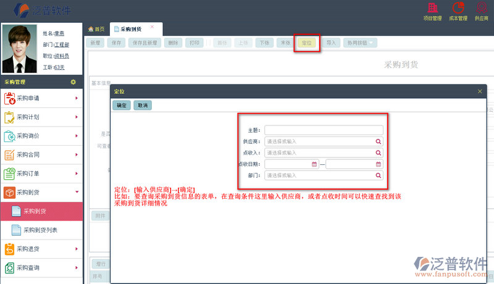Image resolution: width=494 pixels, height=284 pixels.
Task: Click the 保存 toolbar button
Action: pos(116,43)
